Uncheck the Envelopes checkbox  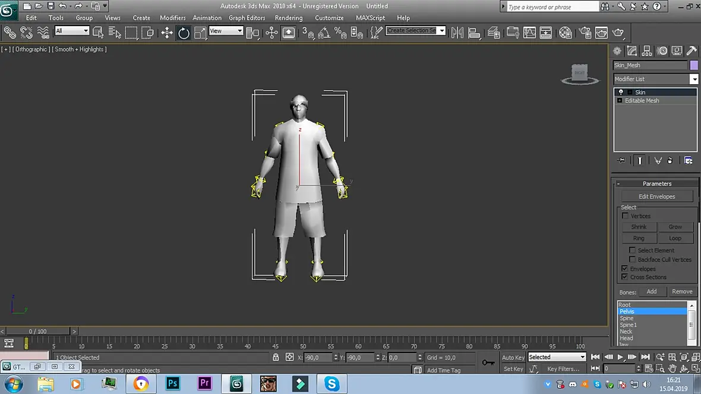click(624, 268)
